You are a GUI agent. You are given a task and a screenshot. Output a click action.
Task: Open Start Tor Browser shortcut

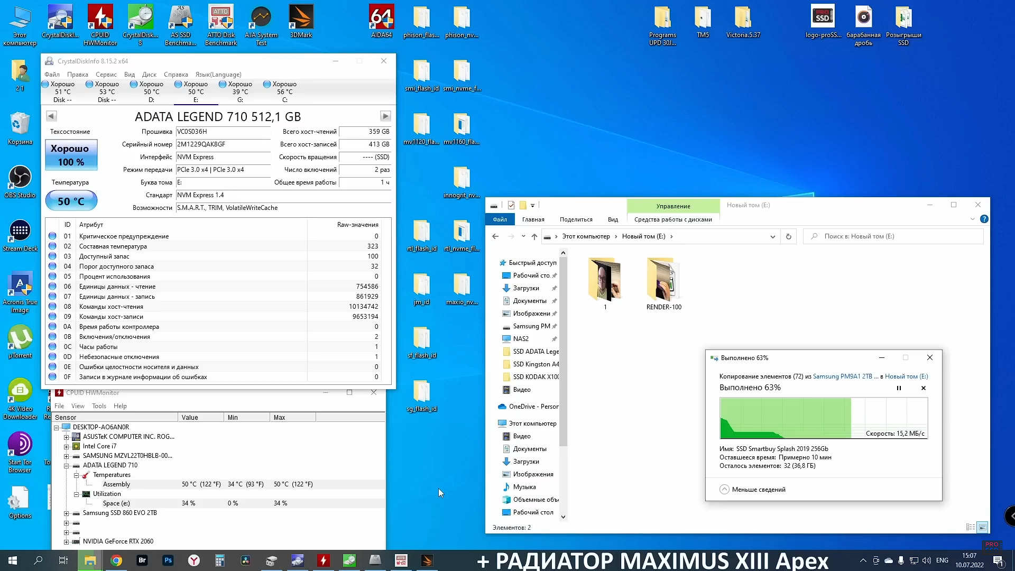[x=20, y=452]
